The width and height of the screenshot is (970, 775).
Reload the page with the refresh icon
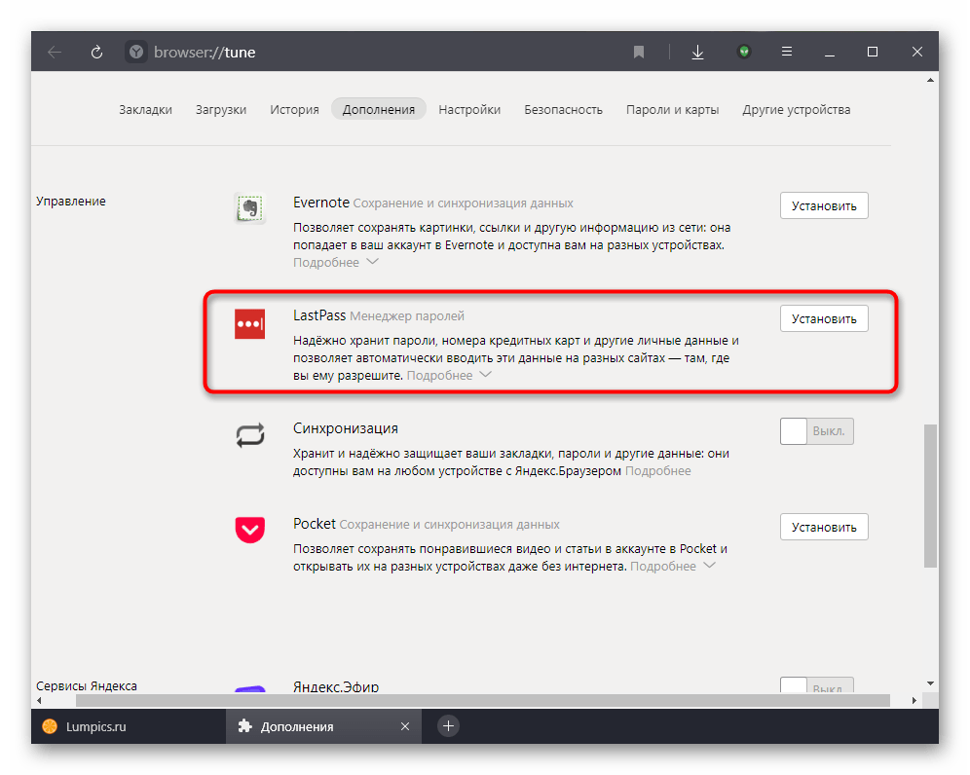point(96,52)
